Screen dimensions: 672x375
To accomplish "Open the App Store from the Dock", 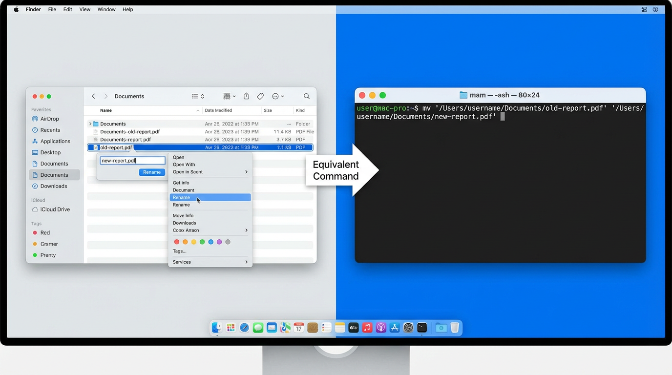I will pyautogui.click(x=394, y=328).
